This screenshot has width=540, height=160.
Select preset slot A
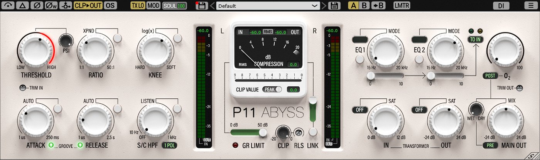pyautogui.click(x=353, y=5)
